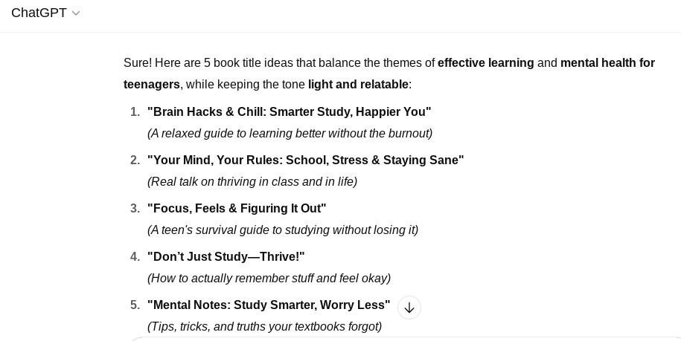Viewport: 681px width, 341px height.
Task: Click the scroll-to-bottom arrow button
Action: (409, 308)
